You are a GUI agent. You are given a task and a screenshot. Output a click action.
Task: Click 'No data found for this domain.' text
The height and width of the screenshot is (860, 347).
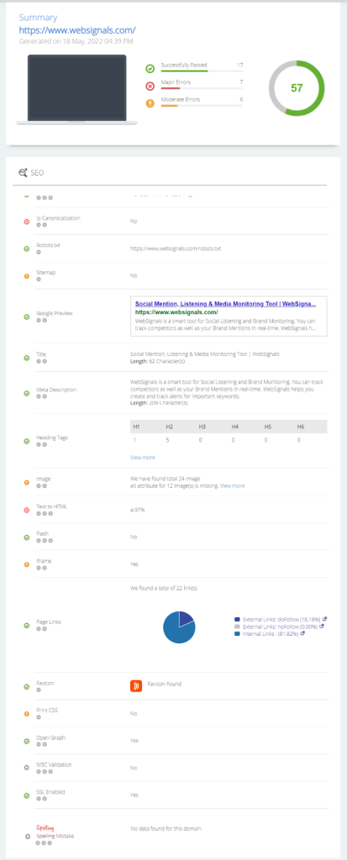(166, 828)
